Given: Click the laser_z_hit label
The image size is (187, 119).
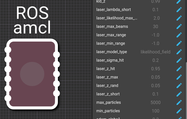Looking at the screenshot, I should pyautogui.click(x=106, y=69).
